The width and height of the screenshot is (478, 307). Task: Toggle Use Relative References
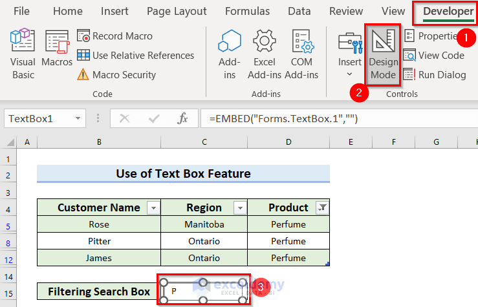[135, 56]
